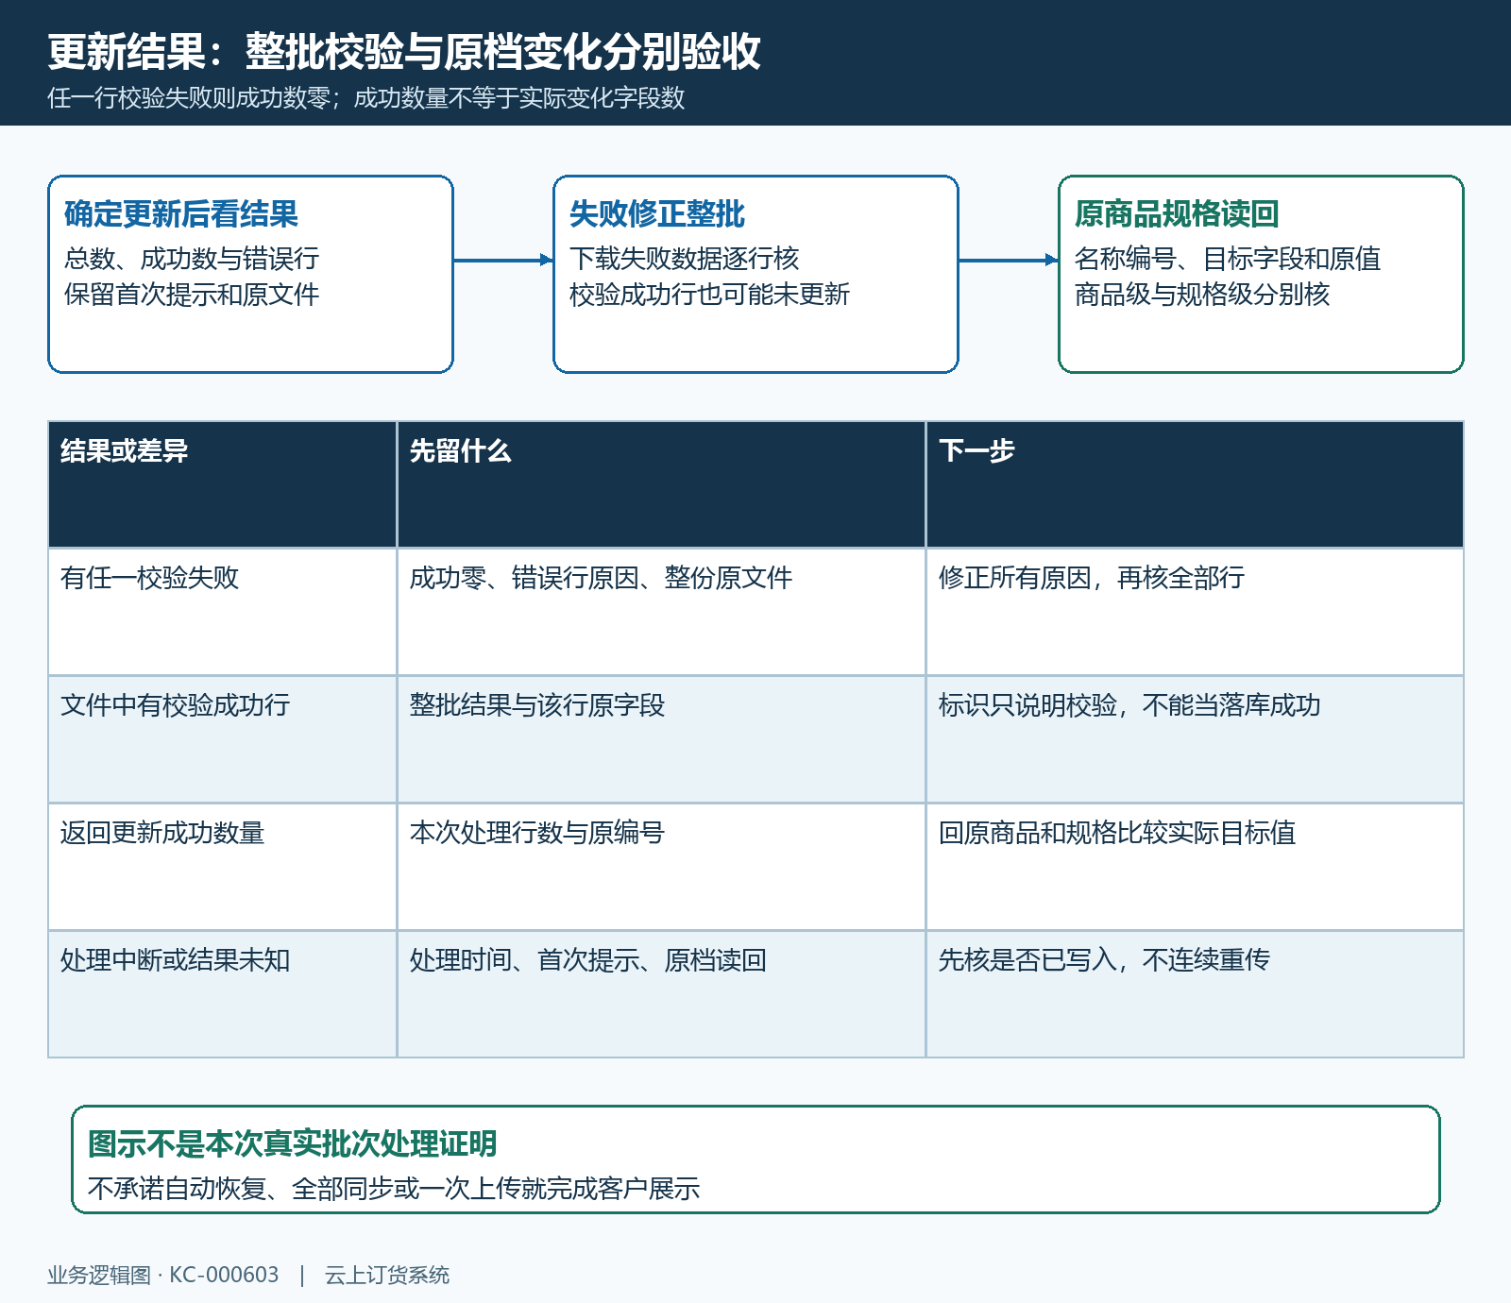Select the card heading 失败修正整批
This screenshot has height=1303, width=1511.
pos(657,214)
